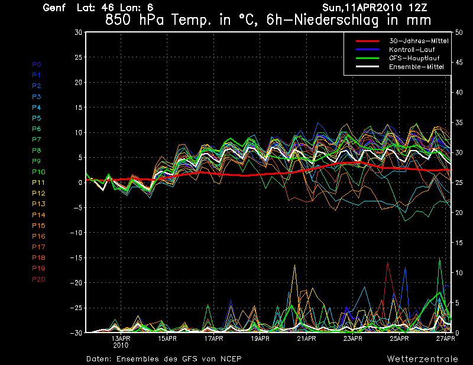The width and height of the screenshot is (473, 365).
Task: Click the P13 ensemble member label
Action: click(x=38, y=204)
